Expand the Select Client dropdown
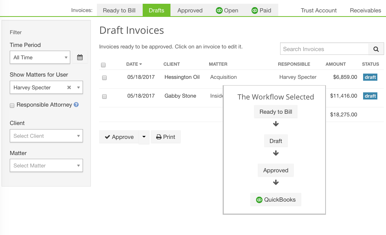 [x=46, y=136]
